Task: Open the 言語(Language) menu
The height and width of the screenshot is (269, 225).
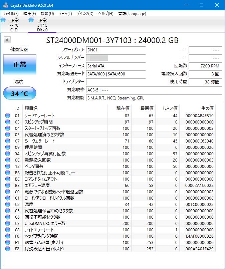Action: click(132, 14)
